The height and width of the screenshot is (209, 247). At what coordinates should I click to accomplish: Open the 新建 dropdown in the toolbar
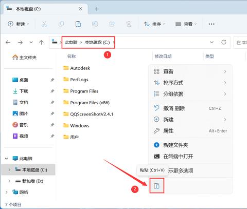pyautogui.click(x=19, y=24)
